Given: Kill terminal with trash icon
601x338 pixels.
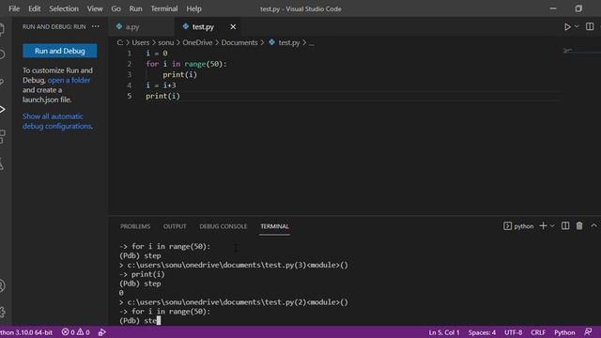Looking at the screenshot, I should click(579, 225).
